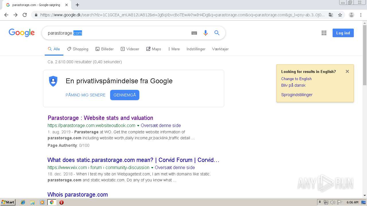The width and height of the screenshot is (367, 206).
Task: Click Oversæt denne side for websiteoutlook result
Action: [161, 125]
